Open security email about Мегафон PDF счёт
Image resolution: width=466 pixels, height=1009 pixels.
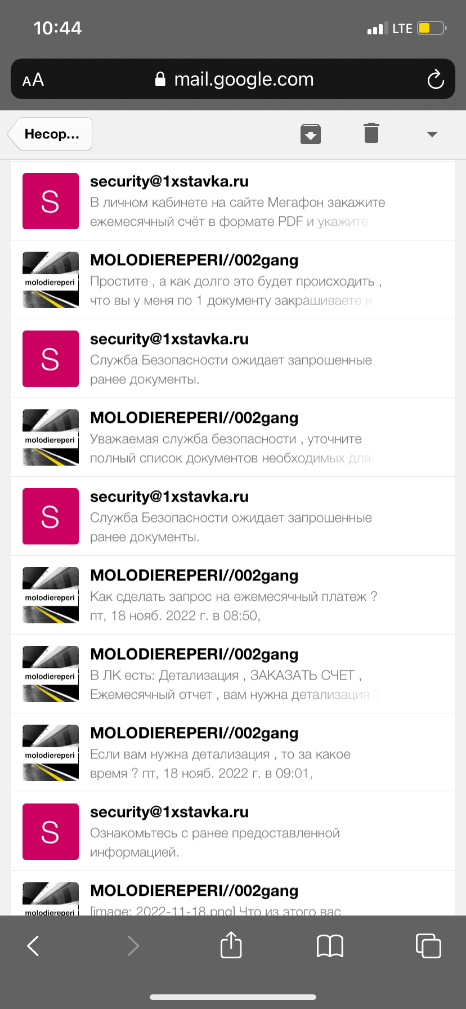tap(233, 201)
